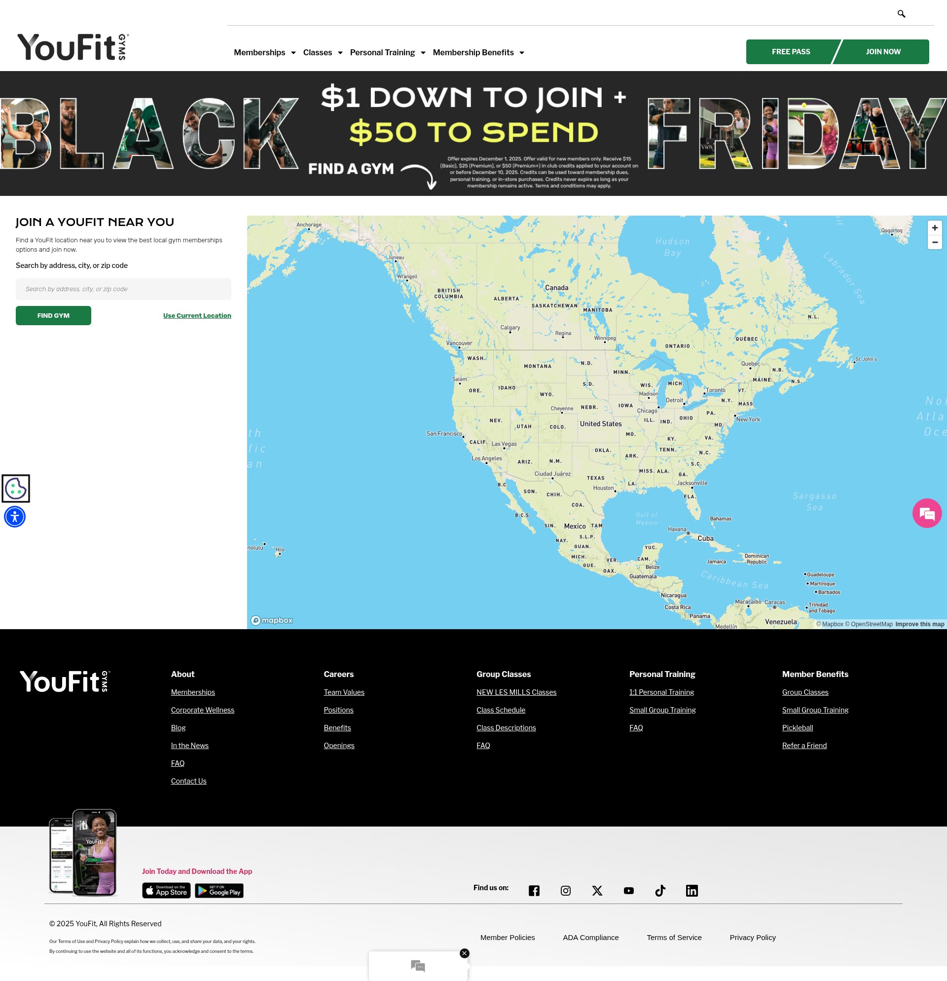Open Member Policies link
Screen dimensions: 947x981
coord(507,938)
